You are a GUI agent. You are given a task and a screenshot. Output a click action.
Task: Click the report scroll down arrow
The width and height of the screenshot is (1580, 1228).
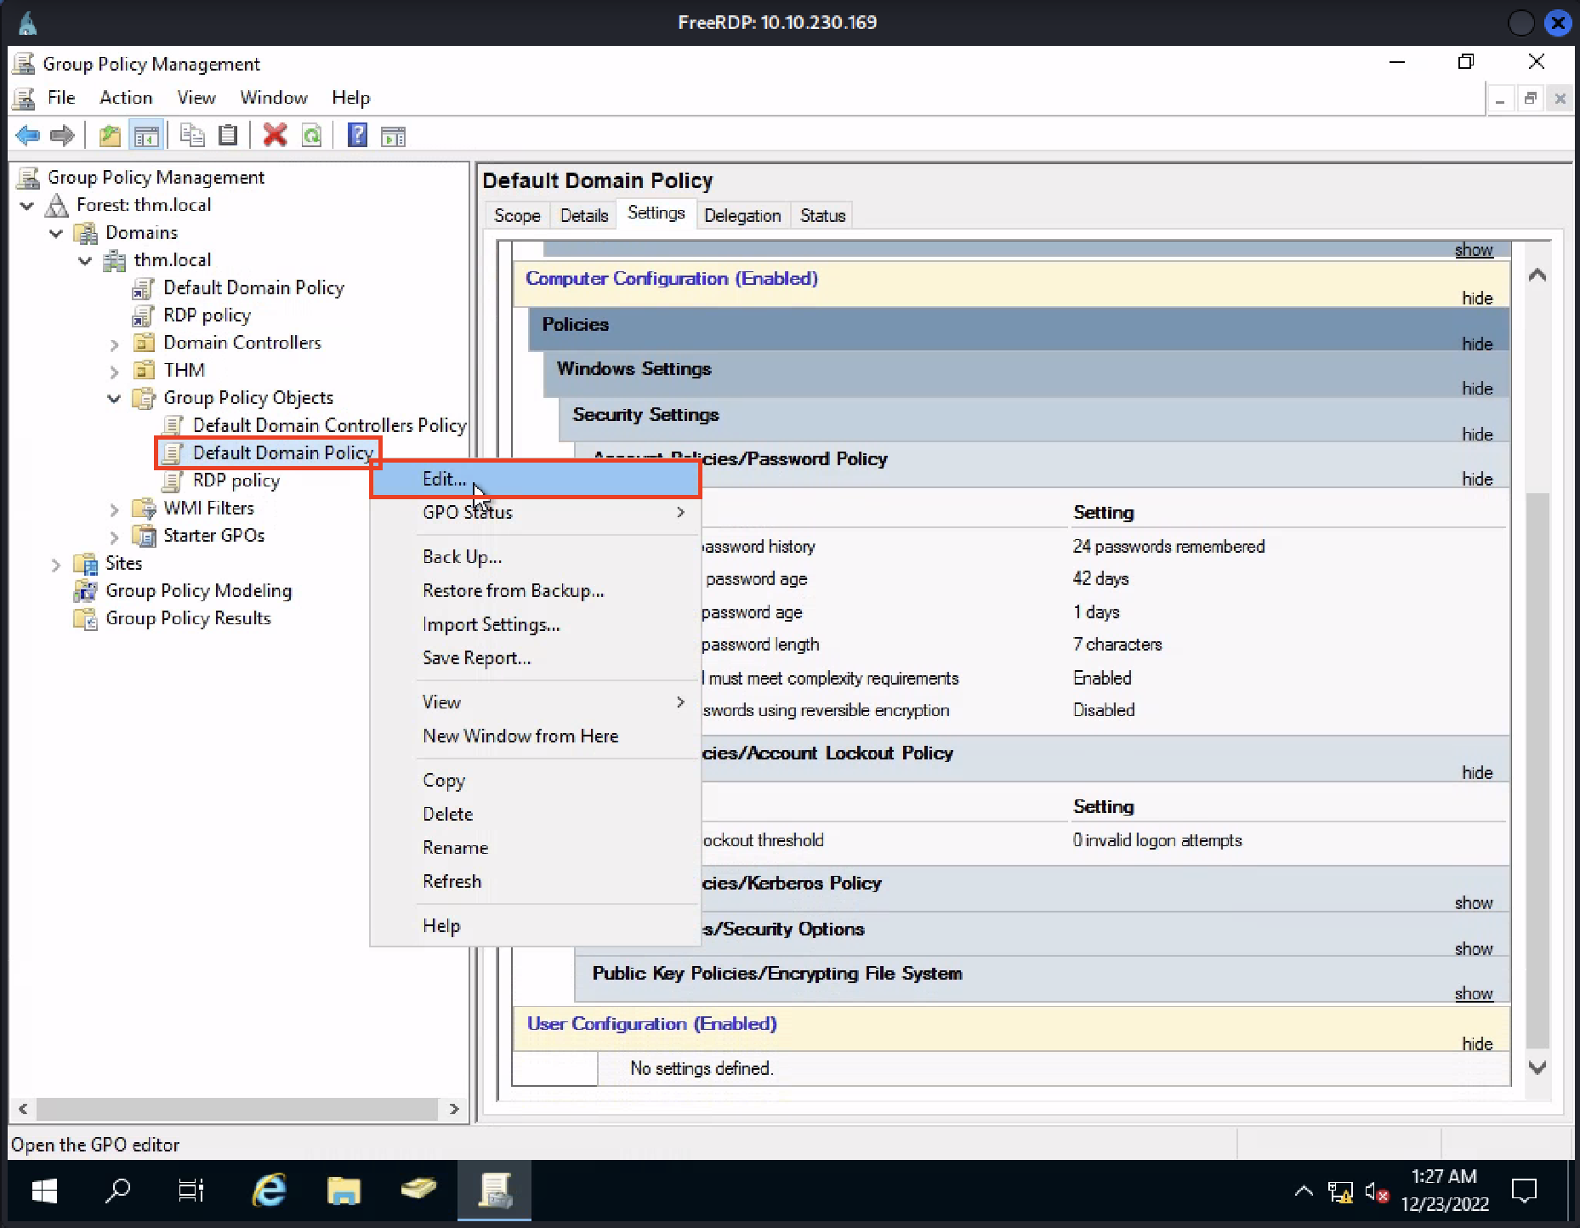point(1537,1067)
